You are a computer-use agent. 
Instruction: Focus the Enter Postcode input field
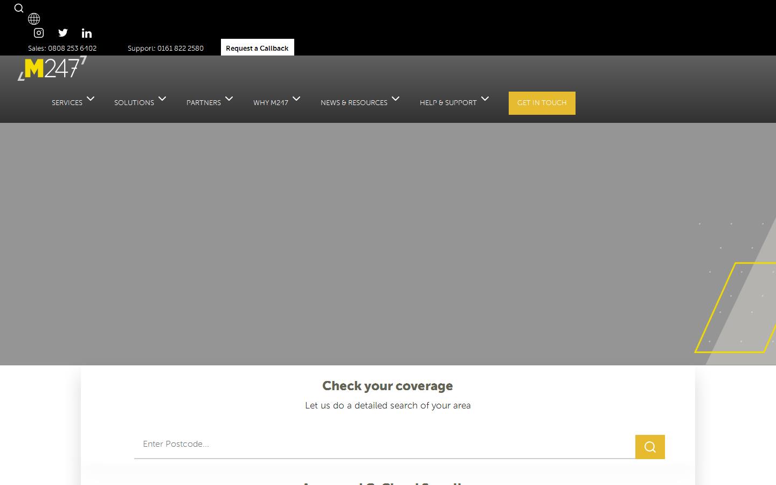(x=384, y=444)
